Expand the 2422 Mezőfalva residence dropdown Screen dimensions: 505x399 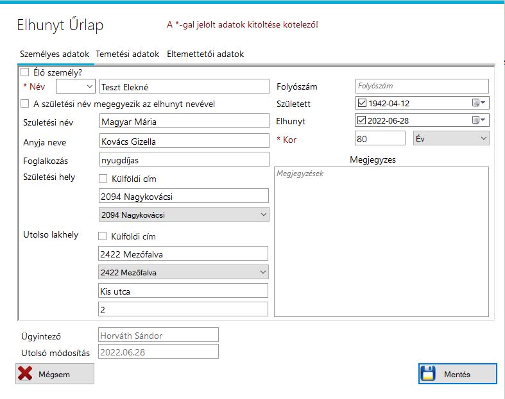(184, 273)
